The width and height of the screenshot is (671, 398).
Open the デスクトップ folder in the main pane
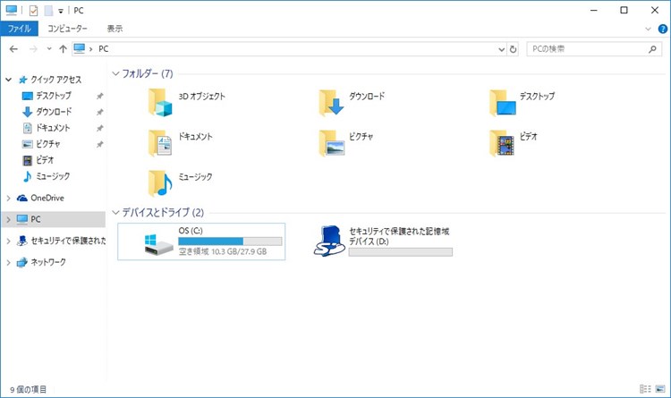tap(503, 103)
